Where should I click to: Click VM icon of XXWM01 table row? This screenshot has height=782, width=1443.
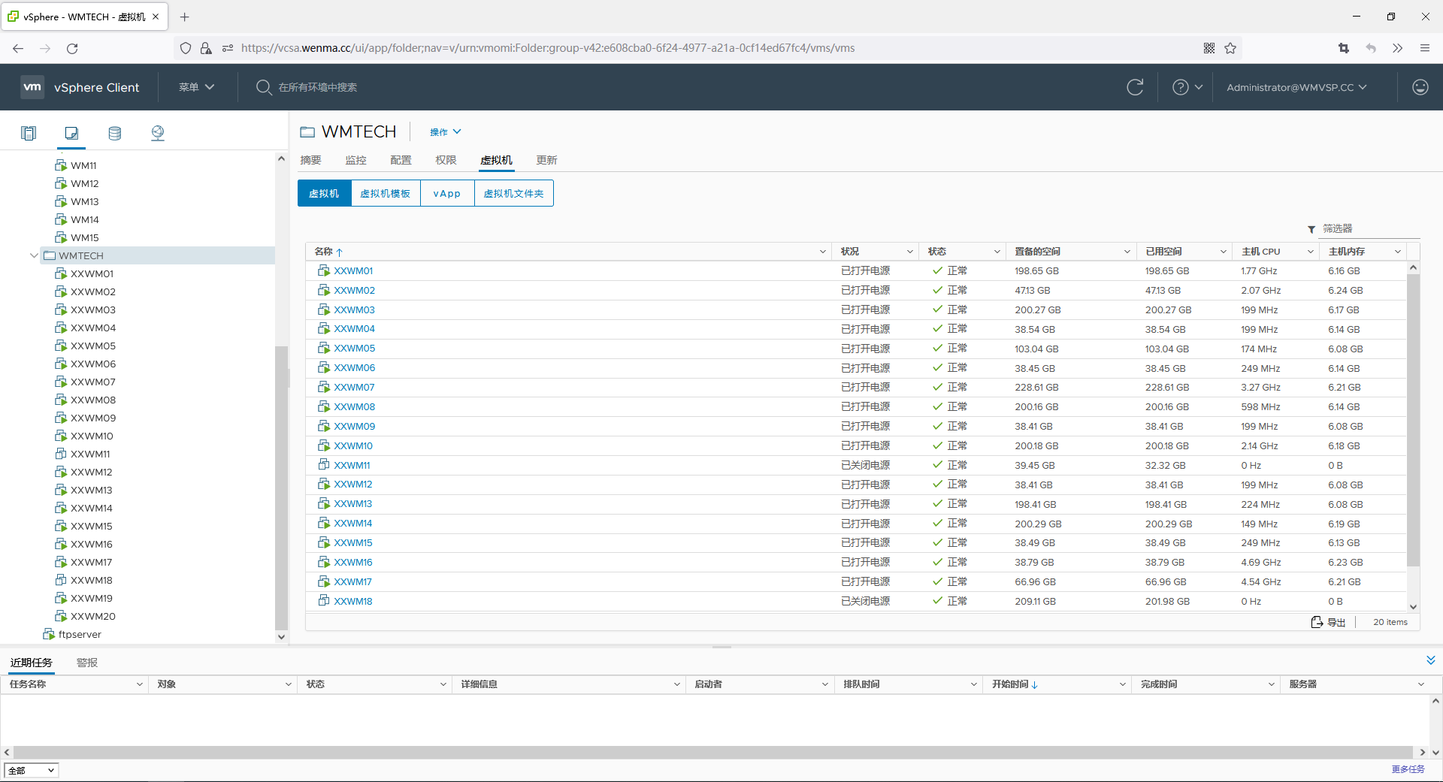324,270
